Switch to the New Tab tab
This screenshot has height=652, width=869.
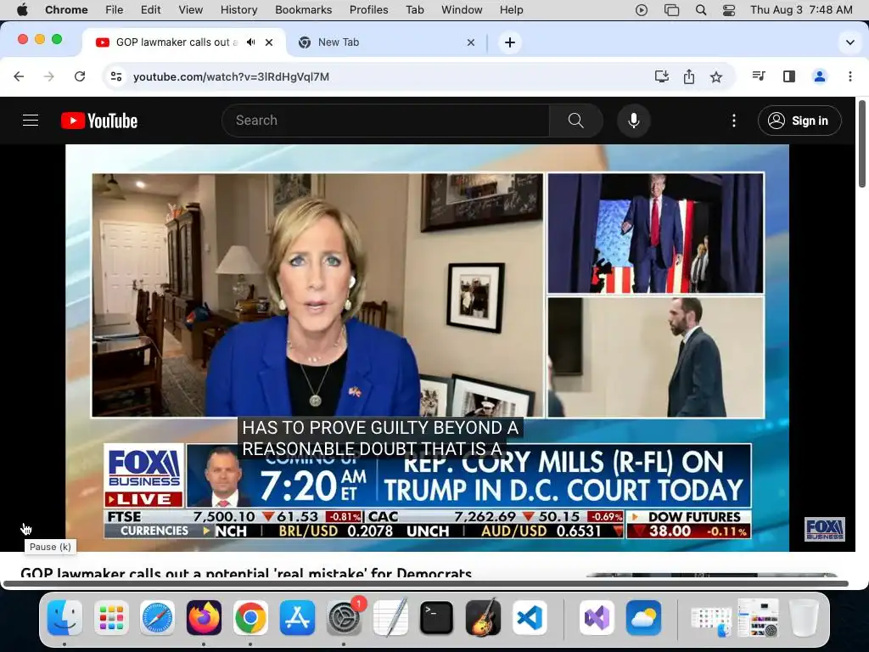[x=387, y=42]
